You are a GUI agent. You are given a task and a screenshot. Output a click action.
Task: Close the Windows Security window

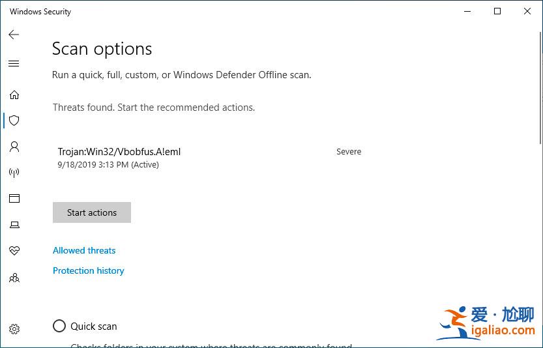click(527, 12)
